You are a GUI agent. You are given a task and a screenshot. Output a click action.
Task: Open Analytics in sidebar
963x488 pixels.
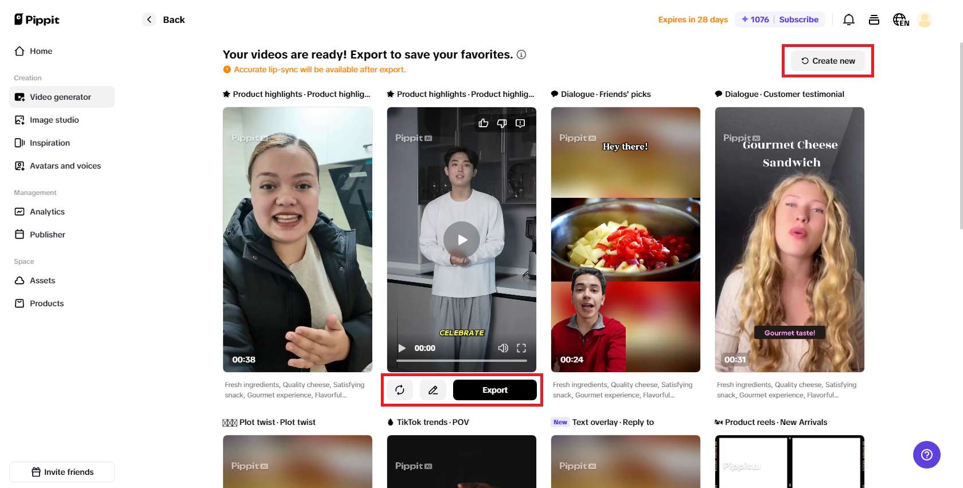[x=62, y=212]
